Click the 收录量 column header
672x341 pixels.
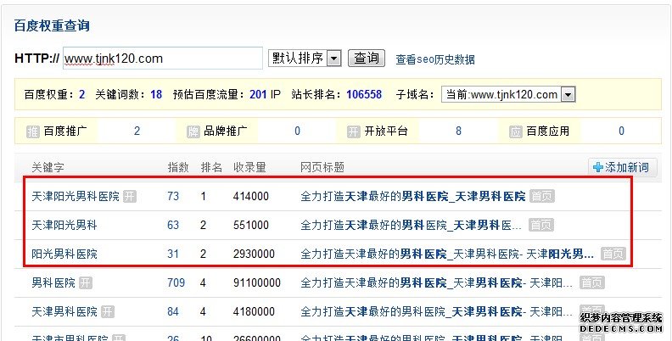point(249,167)
